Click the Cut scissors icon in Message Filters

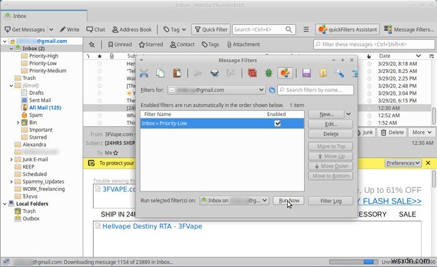[144, 73]
